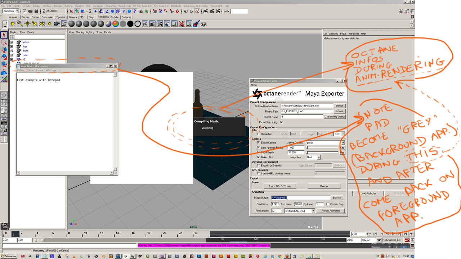Open the Skeleton menu
This screenshot has height=259, width=461.
coord(79,6)
